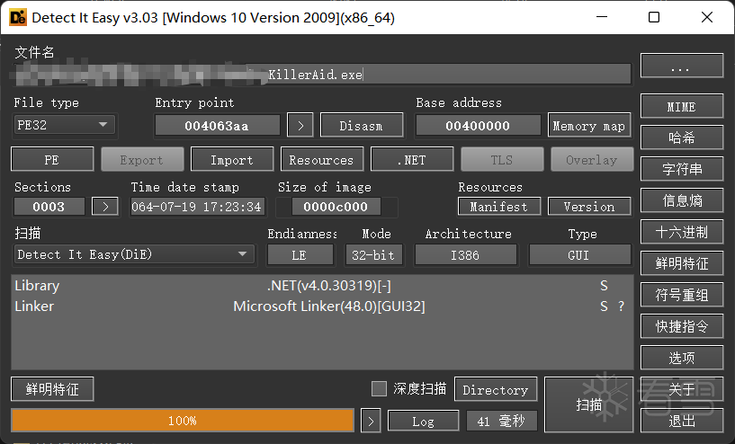This screenshot has width=735, height=444.
Task: Select the Library .NET(v4.0.30319) result row
Action: 322,285
